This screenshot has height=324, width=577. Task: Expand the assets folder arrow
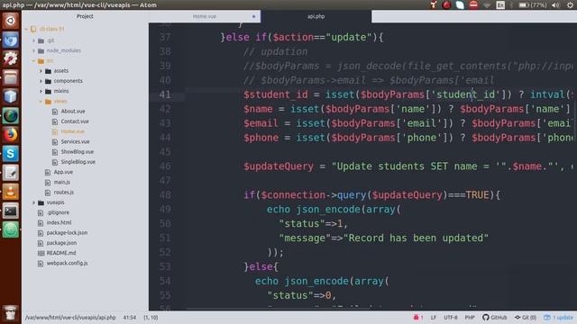pos(41,71)
